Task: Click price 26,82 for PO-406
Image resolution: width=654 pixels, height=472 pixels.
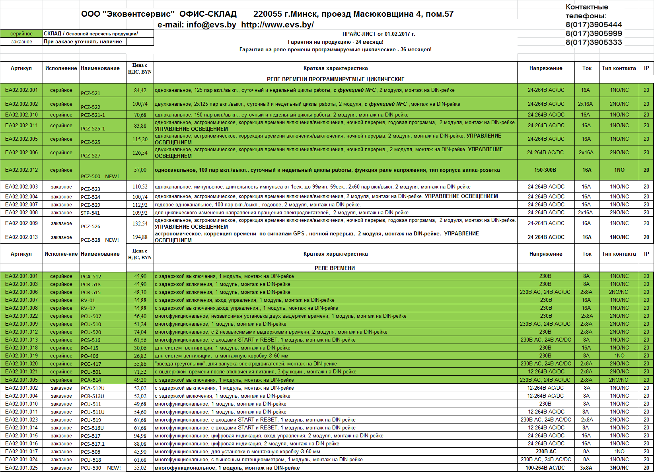Action: pyautogui.click(x=140, y=355)
